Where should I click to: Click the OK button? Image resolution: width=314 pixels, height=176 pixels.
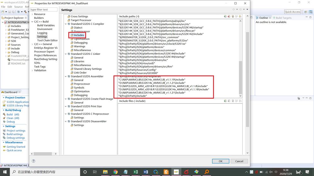click(220, 161)
